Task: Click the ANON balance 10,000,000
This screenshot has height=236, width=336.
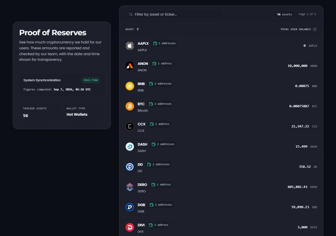Action: tap(297, 66)
